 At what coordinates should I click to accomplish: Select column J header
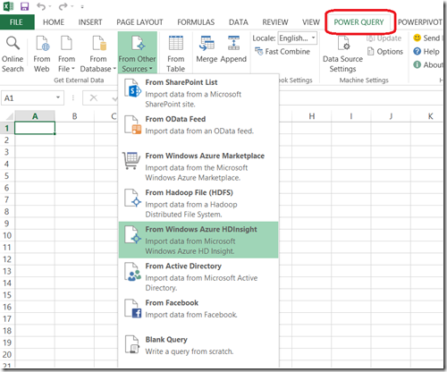(391, 116)
